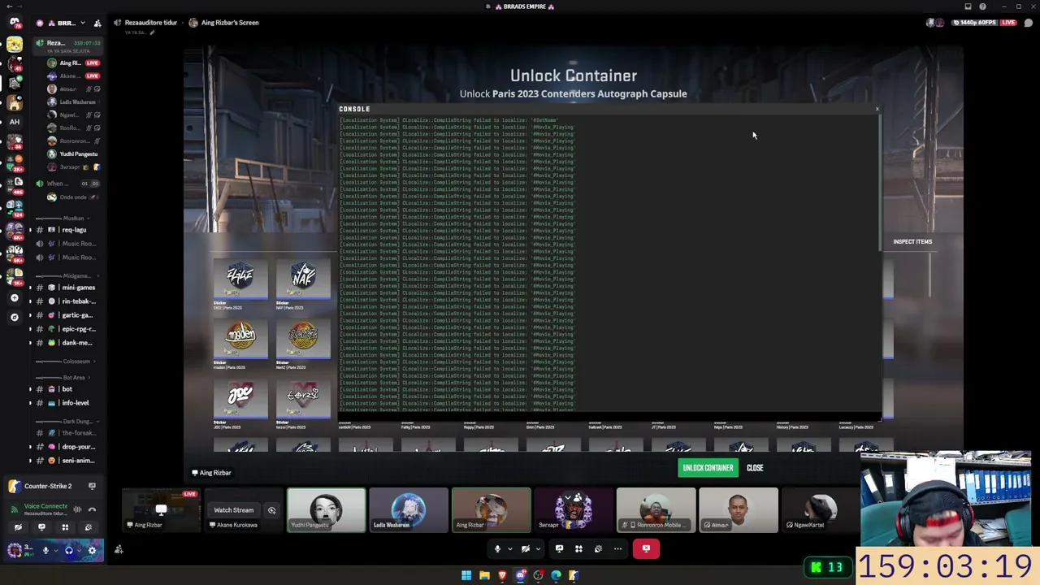Open the invite people icon beside server name
1040x585 pixels.
coord(97,23)
